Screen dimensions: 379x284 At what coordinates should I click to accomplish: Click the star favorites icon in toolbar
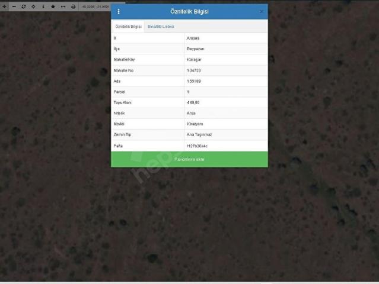(53, 6)
